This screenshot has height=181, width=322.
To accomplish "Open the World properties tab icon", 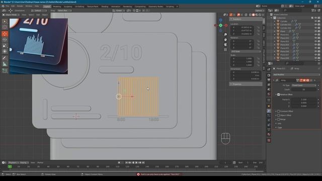I will [269, 94].
